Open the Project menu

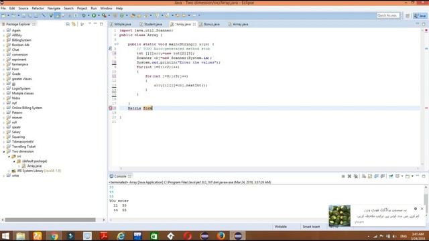click(82, 9)
